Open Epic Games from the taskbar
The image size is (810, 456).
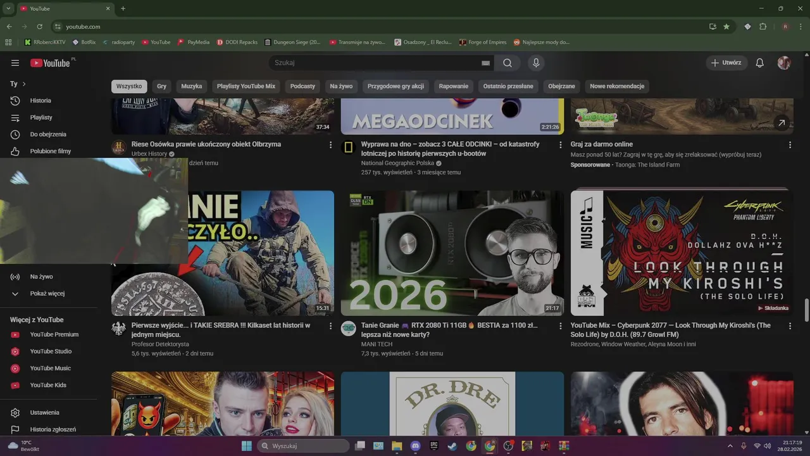click(433, 446)
